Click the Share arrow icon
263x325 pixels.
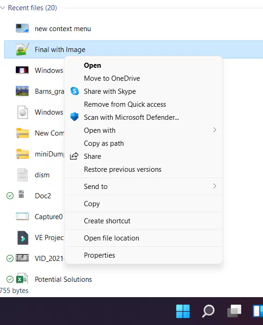[74, 156]
